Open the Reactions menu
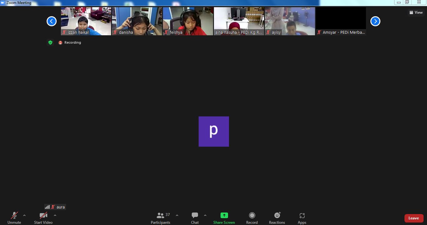This screenshot has height=225, width=427. click(277, 218)
